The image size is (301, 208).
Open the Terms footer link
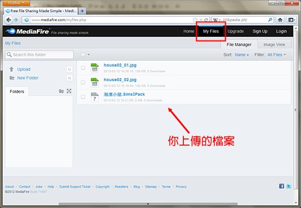pos(166,186)
